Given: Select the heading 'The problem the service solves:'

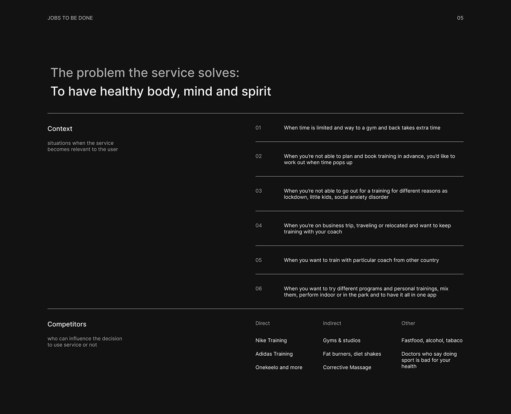Looking at the screenshot, I should point(145,73).
